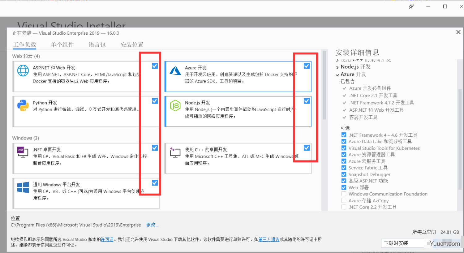Enable Windows Communication Foundation option

coord(344,194)
